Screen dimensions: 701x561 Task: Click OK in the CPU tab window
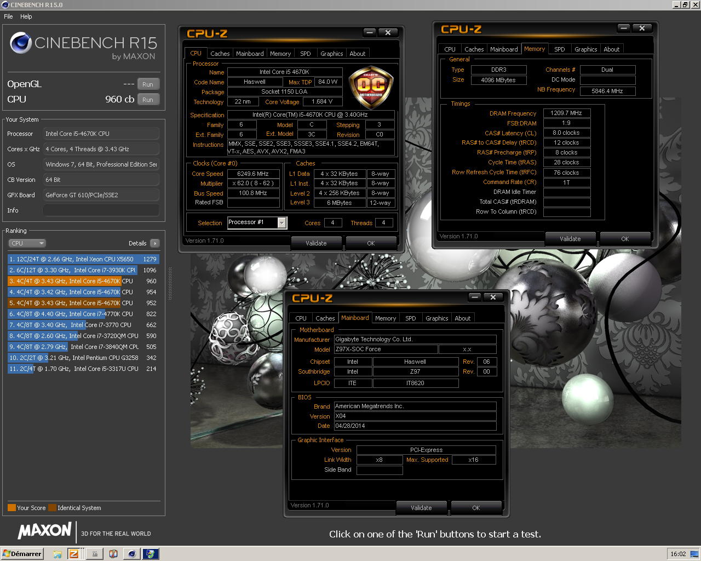[371, 243]
